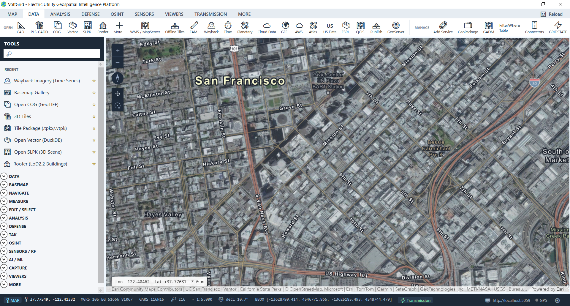Open the Vector data tool
This screenshot has height=306, width=570.
pyautogui.click(x=73, y=28)
